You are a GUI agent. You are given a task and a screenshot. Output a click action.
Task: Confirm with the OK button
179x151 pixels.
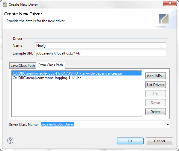coord(130,141)
